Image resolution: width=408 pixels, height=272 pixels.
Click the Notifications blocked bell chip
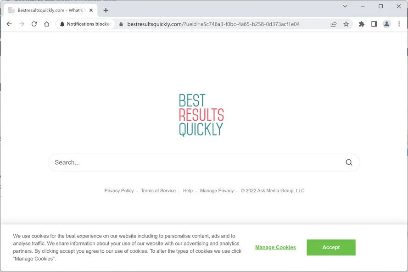pos(85,24)
